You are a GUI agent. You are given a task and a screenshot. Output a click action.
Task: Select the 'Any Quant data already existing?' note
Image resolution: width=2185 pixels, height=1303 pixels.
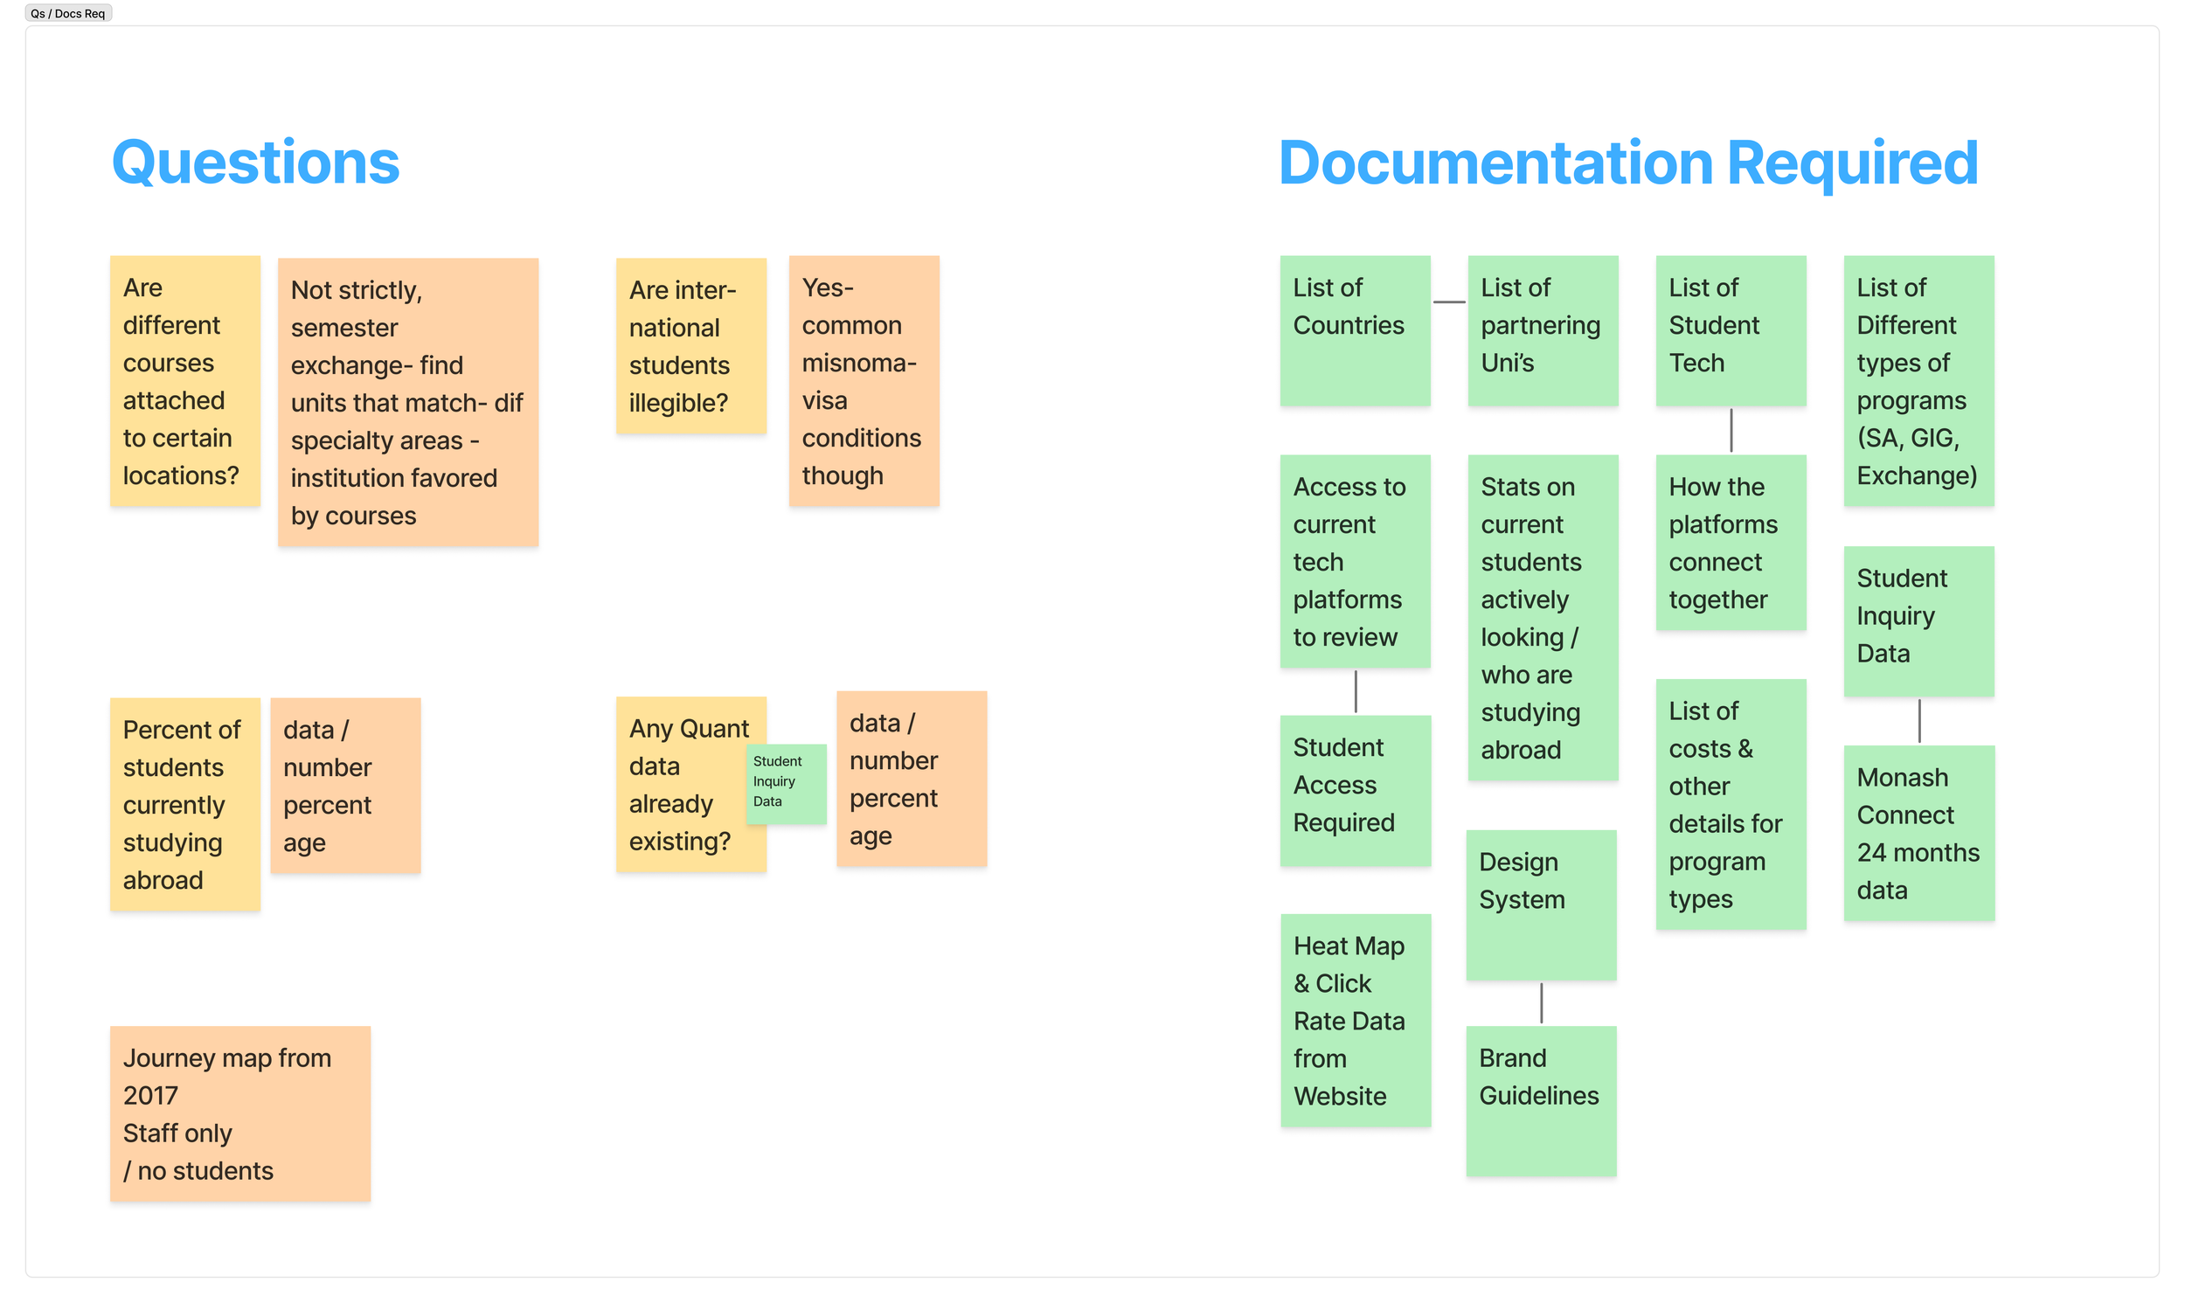click(x=680, y=785)
